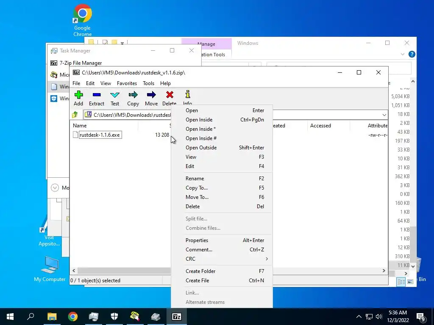Select the rustdesk-1.1.6.exe file name
Screen dimensions: 434x325
[x=100, y=135]
